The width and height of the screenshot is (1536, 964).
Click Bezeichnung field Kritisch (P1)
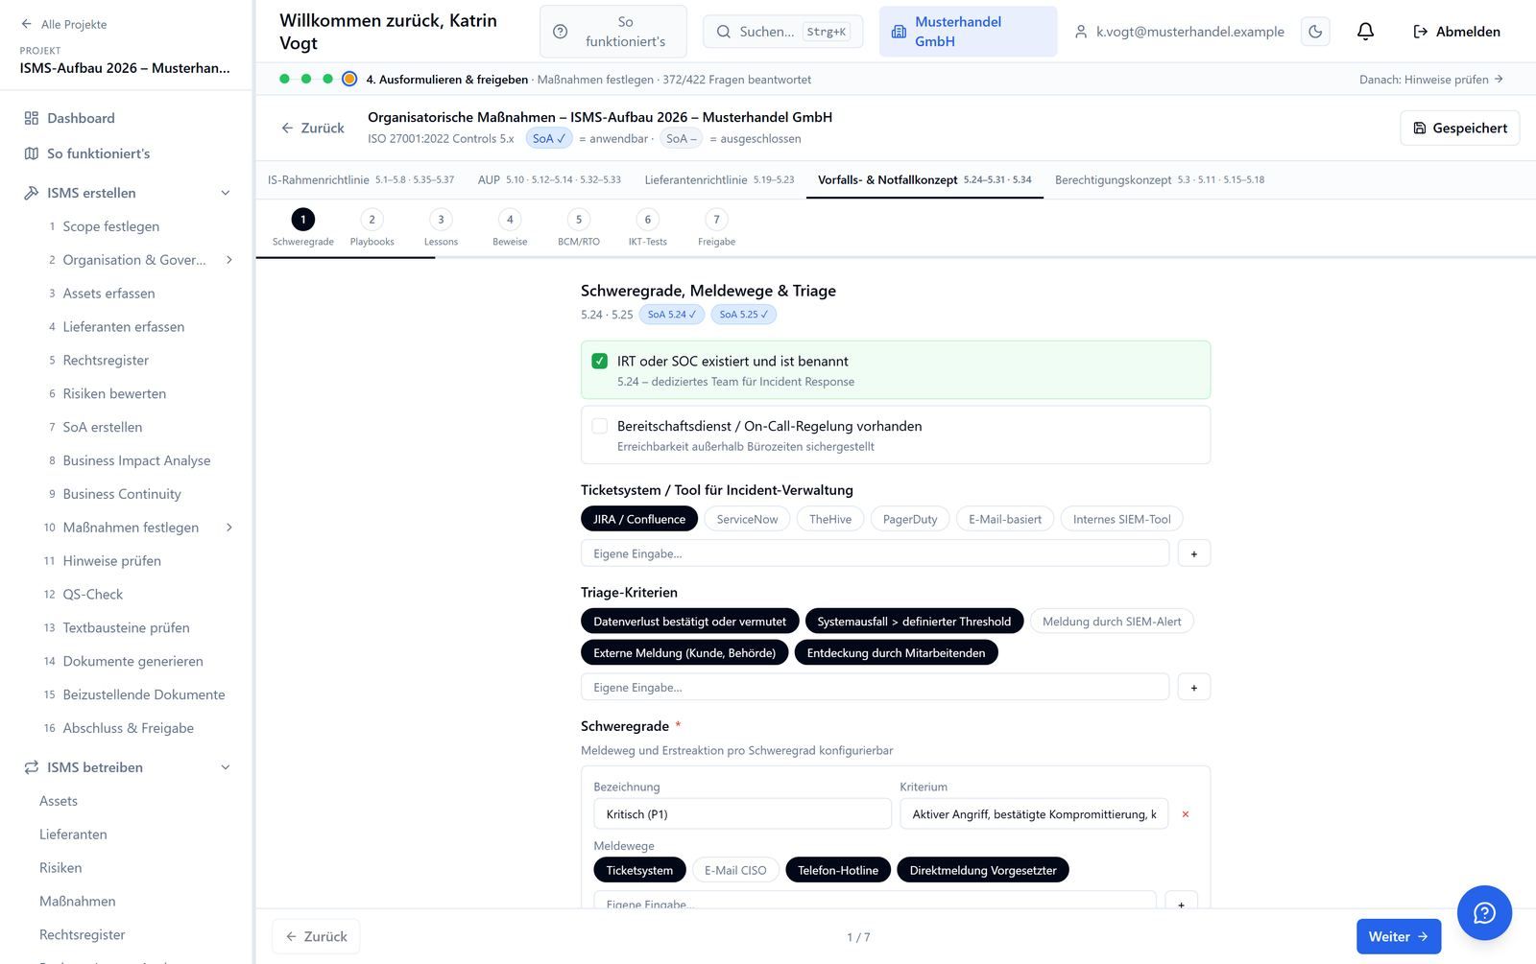click(x=742, y=814)
